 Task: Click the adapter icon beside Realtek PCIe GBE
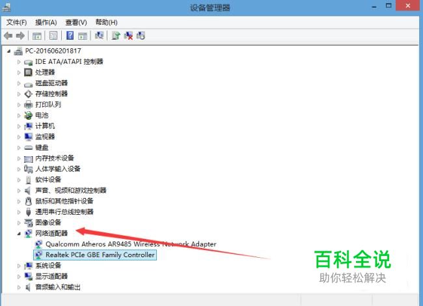39,255
